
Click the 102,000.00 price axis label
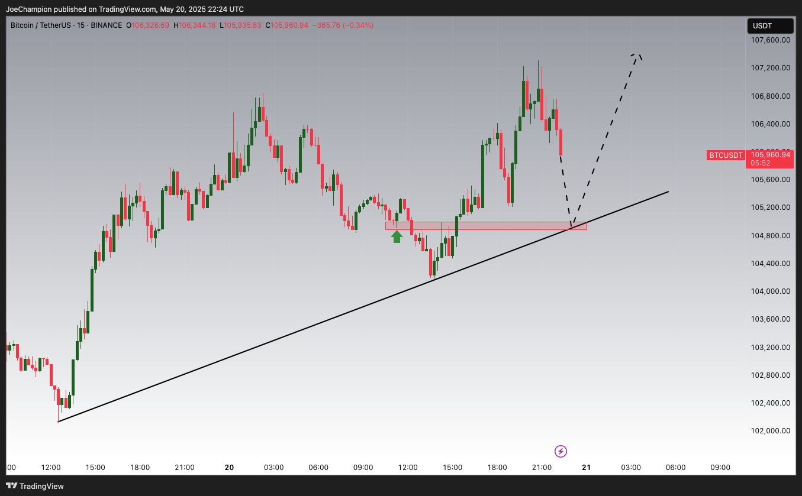[x=770, y=431]
